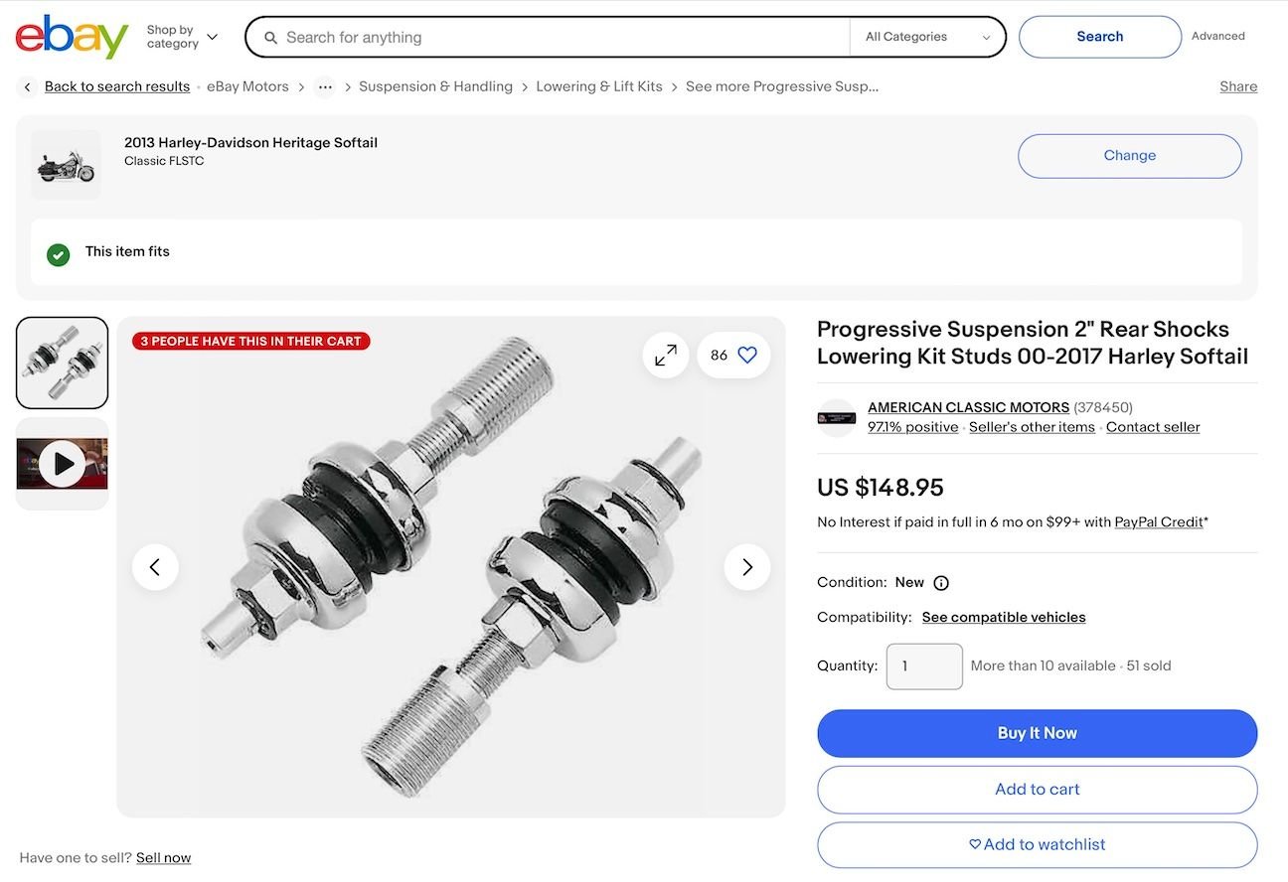Open the Shop by category dropdown
Viewport: 1288px width, 882px height.
182,37
